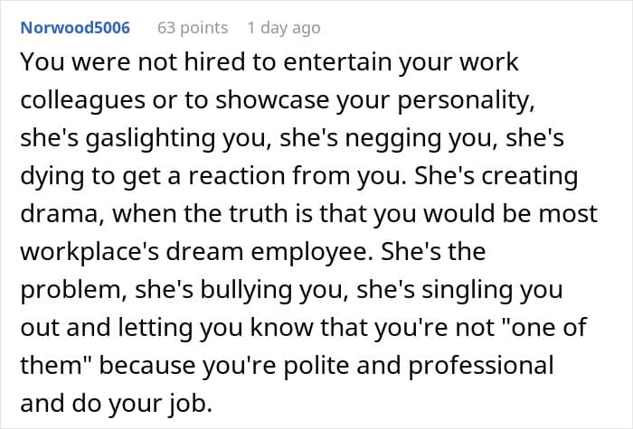Open the Norwood5006 user profile link
The width and height of the screenshot is (633, 429).
tap(75, 28)
